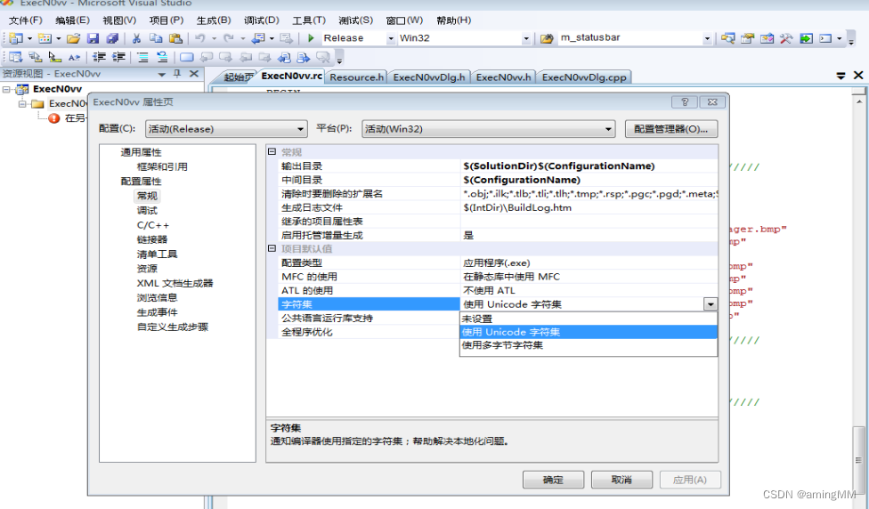The height and width of the screenshot is (509, 869).
Task: Select the 调试 tree item
Action: click(x=147, y=211)
